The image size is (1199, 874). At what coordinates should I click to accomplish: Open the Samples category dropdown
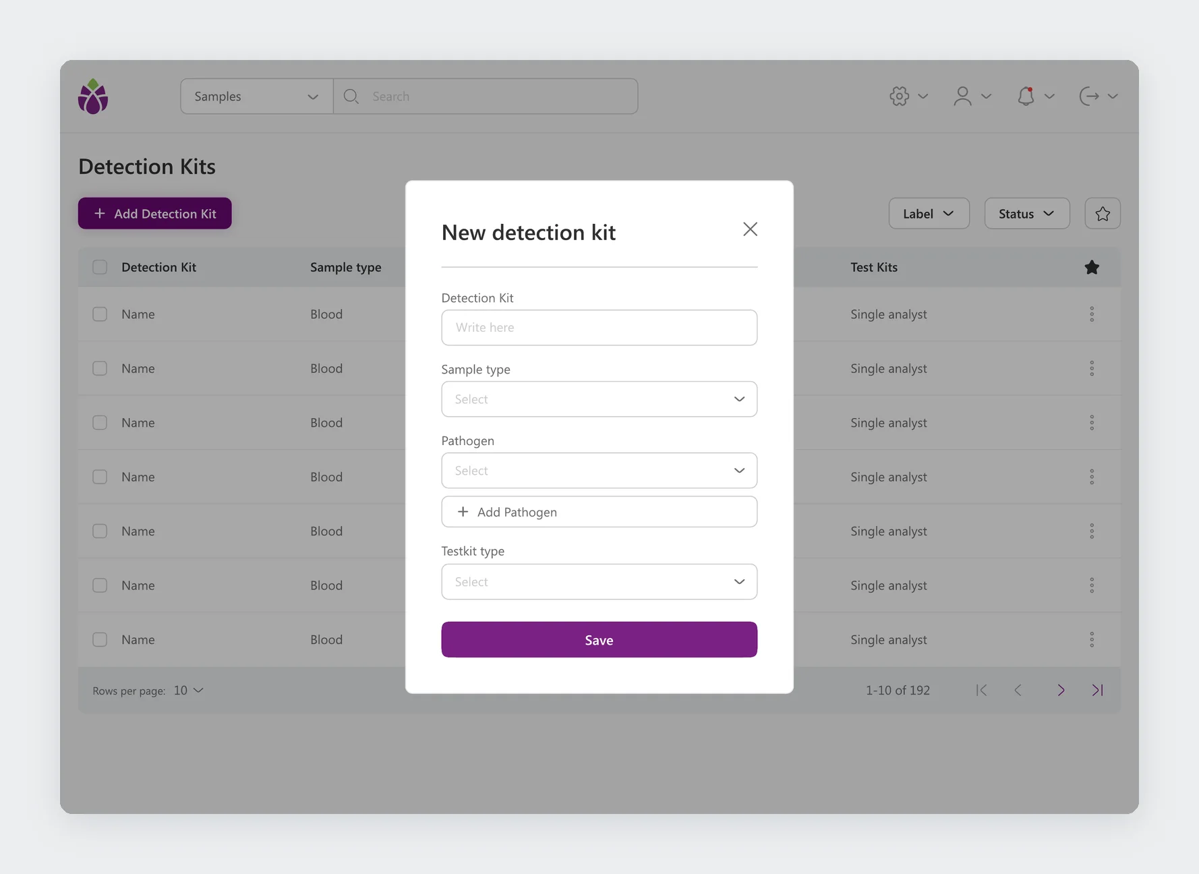click(257, 96)
